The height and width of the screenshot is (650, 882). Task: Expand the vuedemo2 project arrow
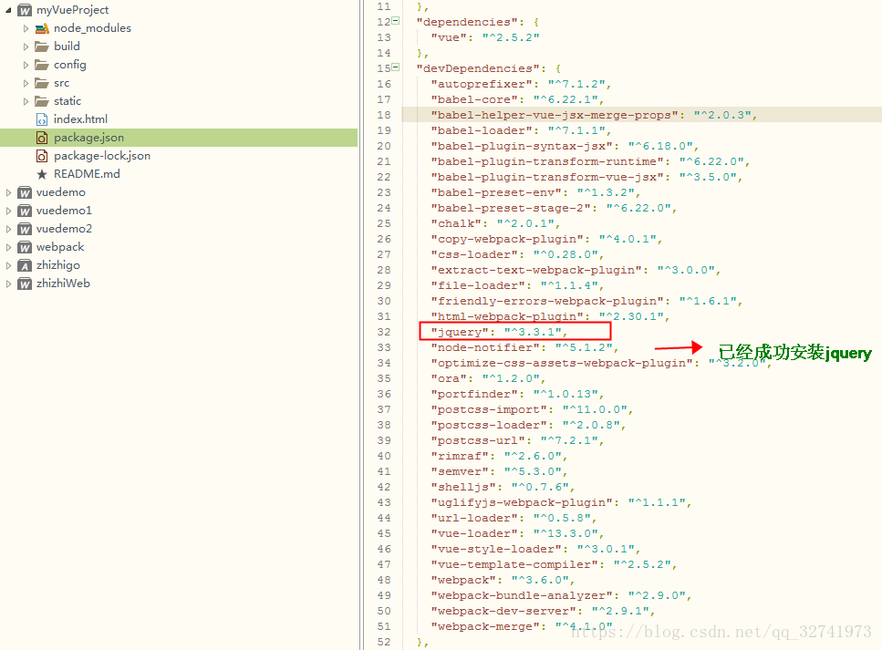coord(8,229)
